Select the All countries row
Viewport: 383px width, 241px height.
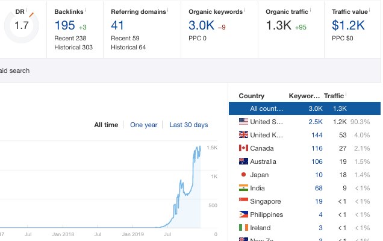pyautogui.click(x=304, y=108)
